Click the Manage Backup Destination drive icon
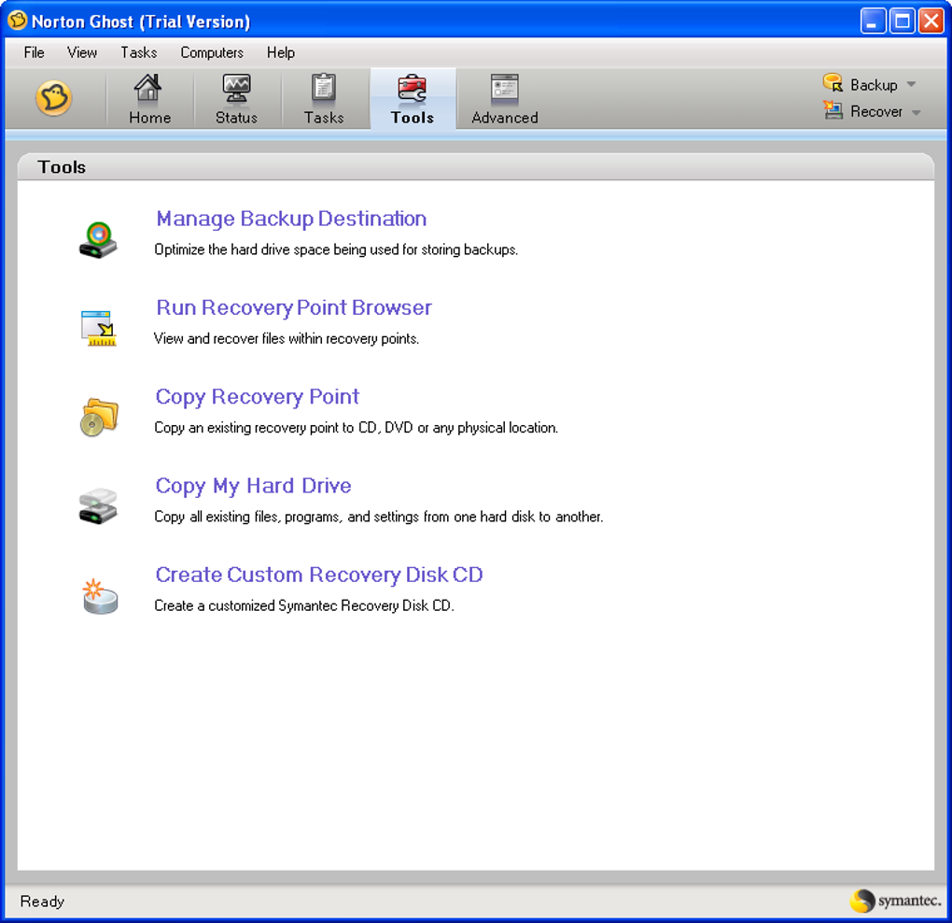This screenshot has width=952, height=923. click(98, 240)
